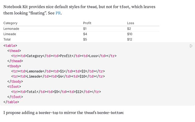Screen dimensions: 195x122
Task: Place cursor on opening tfoot tag
Action: click(x=14, y=87)
